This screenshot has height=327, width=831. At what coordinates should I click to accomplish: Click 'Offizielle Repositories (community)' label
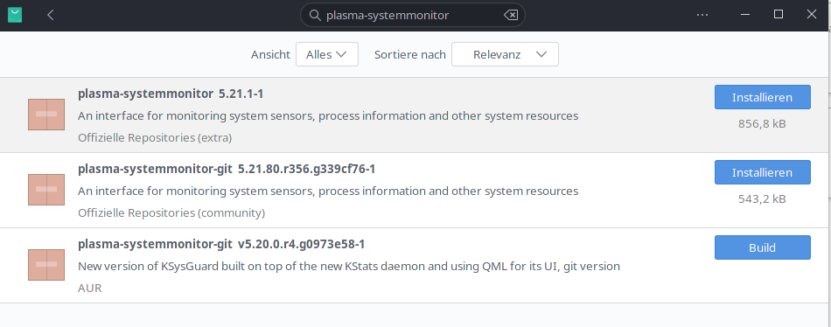[171, 213]
